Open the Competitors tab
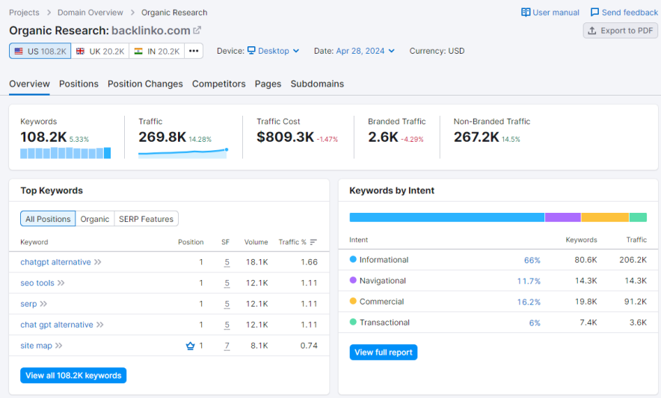The image size is (661, 398). [218, 84]
